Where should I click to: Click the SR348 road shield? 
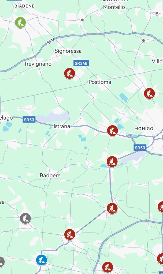click(x=81, y=63)
